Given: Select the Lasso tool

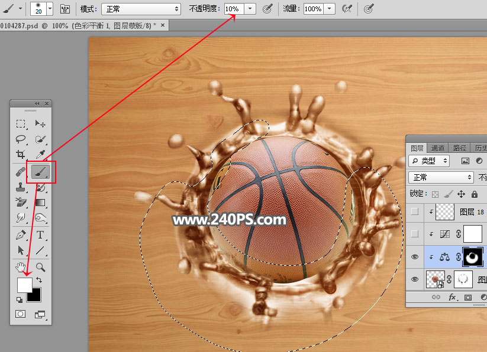Looking at the screenshot, I should [21, 139].
